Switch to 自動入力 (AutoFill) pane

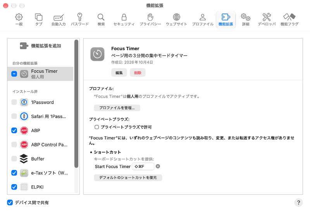pyautogui.click(x=59, y=20)
